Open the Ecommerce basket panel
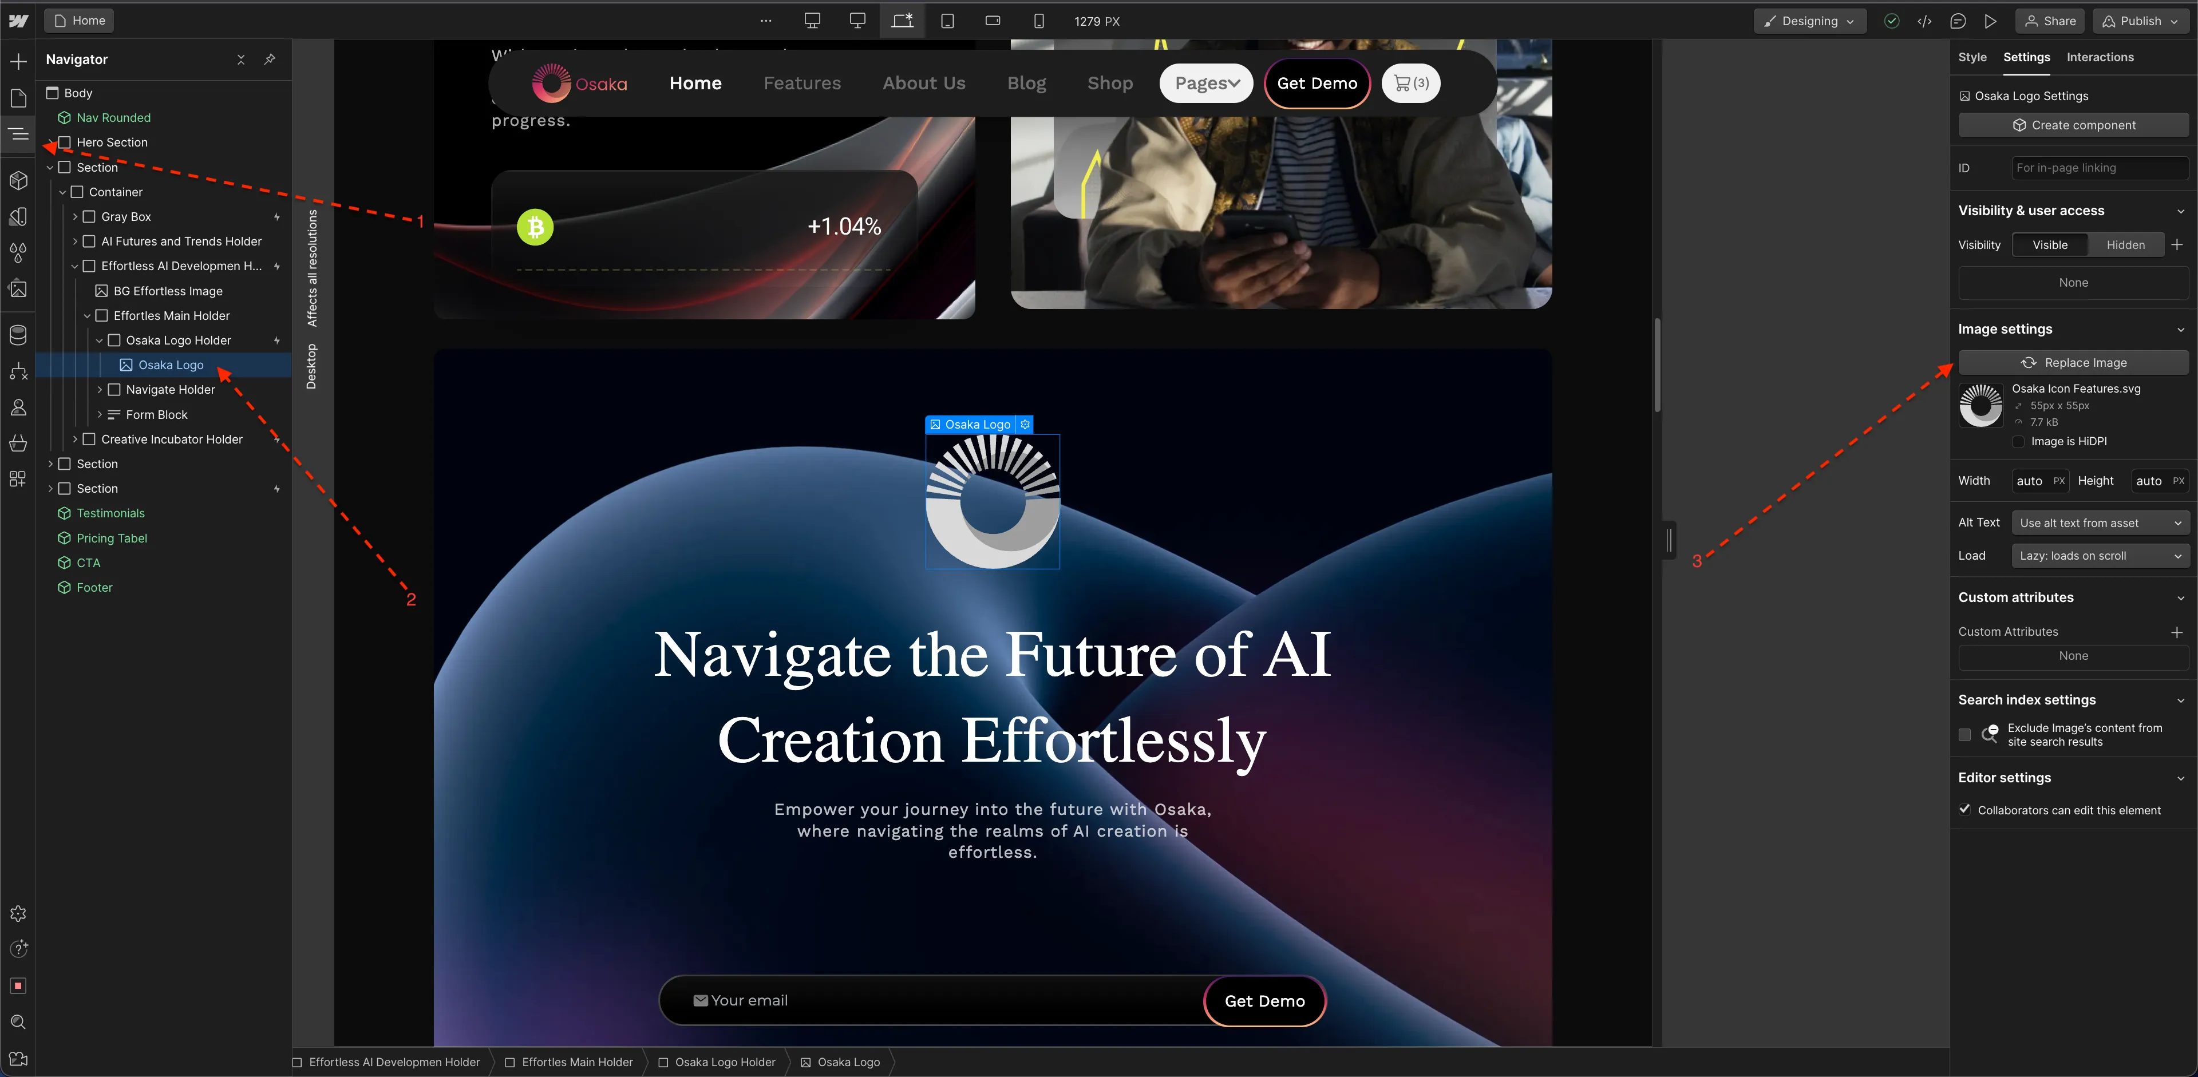 click(x=18, y=442)
